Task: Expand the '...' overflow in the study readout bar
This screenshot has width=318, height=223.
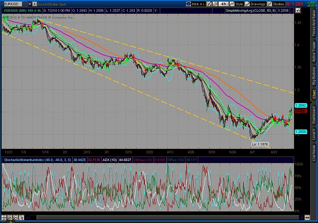Action: (x=292, y=11)
